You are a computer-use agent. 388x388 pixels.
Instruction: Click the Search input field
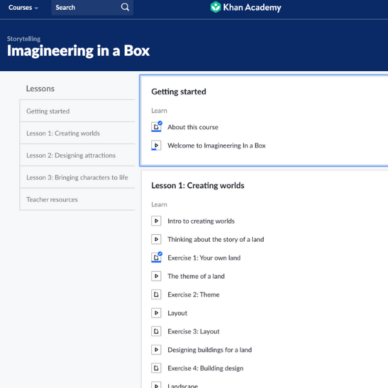[x=92, y=7]
